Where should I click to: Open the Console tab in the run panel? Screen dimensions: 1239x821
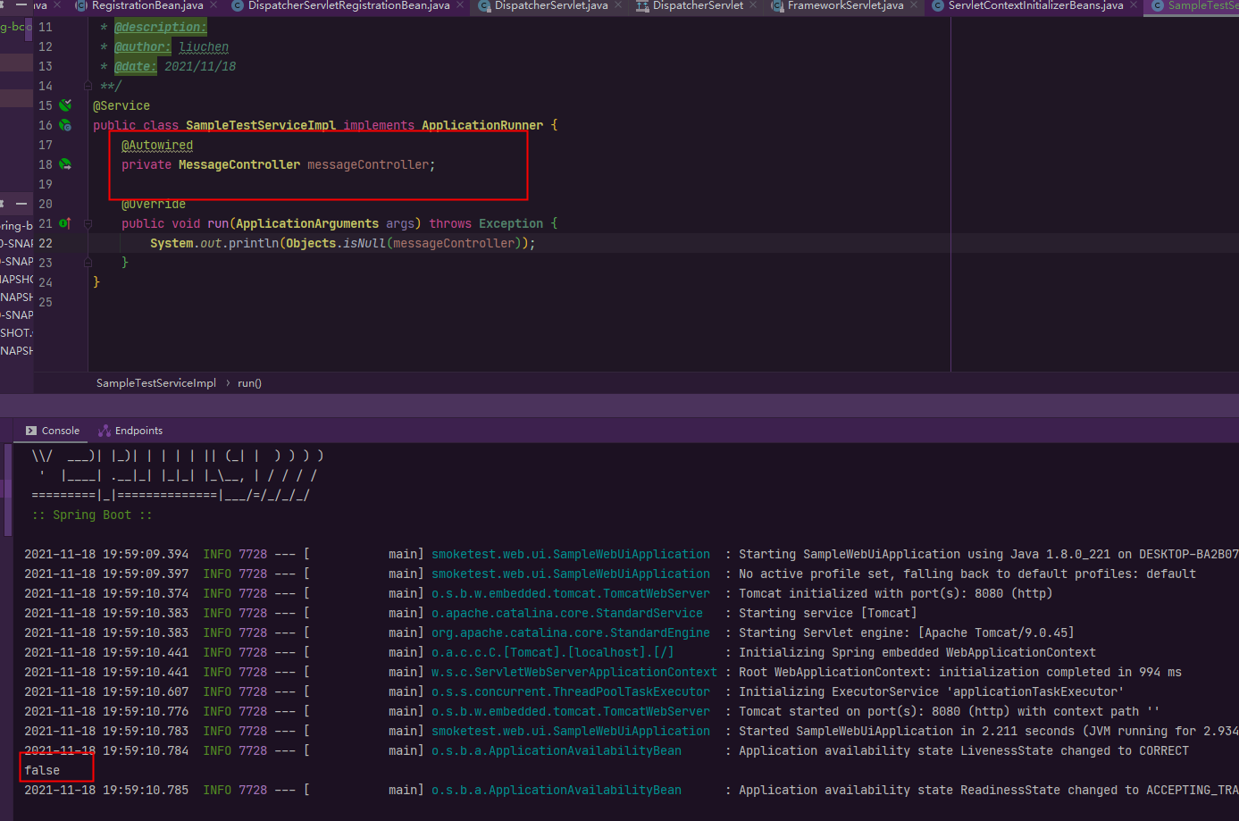click(x=53, y=431)
